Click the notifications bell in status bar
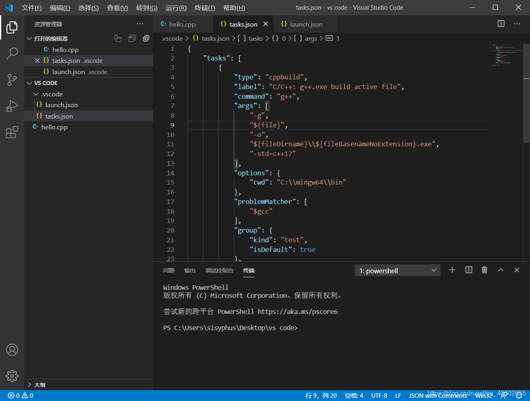This screenshot has width=530, height=401. click(x=519, y=395)
